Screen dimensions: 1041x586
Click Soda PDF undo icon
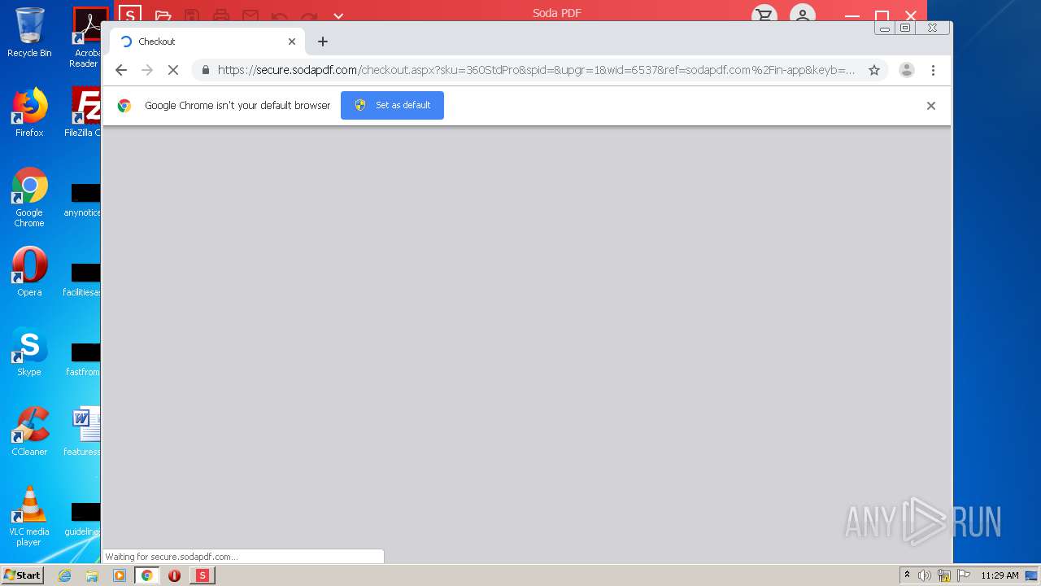click(x=280, y=15)
